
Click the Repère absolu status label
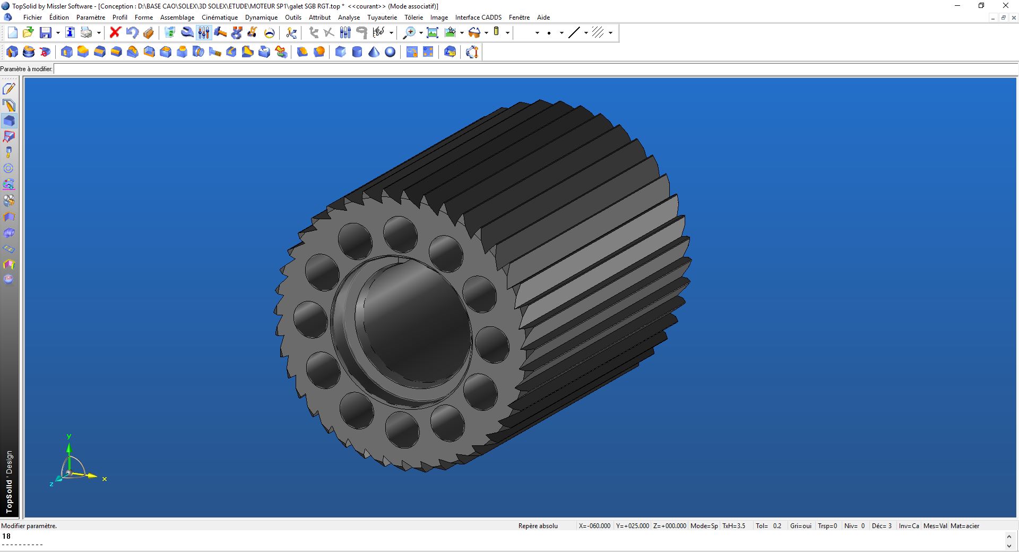click(538, 526)
